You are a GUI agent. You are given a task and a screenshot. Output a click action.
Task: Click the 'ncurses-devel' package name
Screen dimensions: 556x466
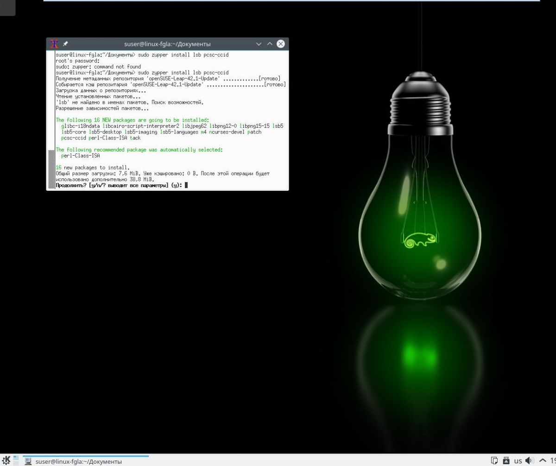(x=227, y=132)
